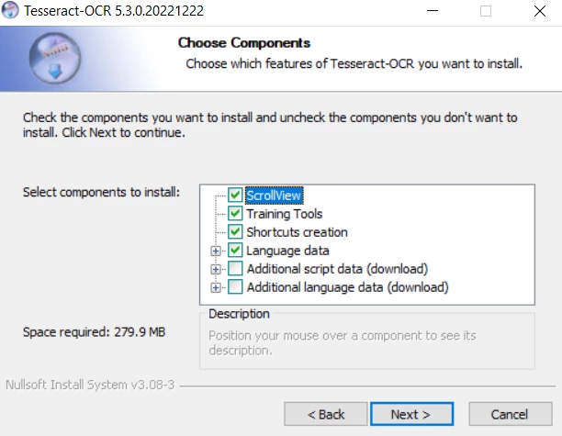Click the Select components to install label
Viewport: 562px width, 436px height.
tap(101, 193)
